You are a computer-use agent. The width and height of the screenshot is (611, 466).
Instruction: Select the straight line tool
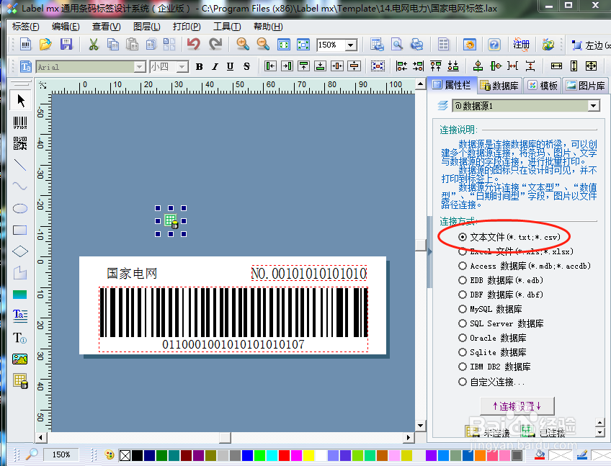click(x=20, y=165)
